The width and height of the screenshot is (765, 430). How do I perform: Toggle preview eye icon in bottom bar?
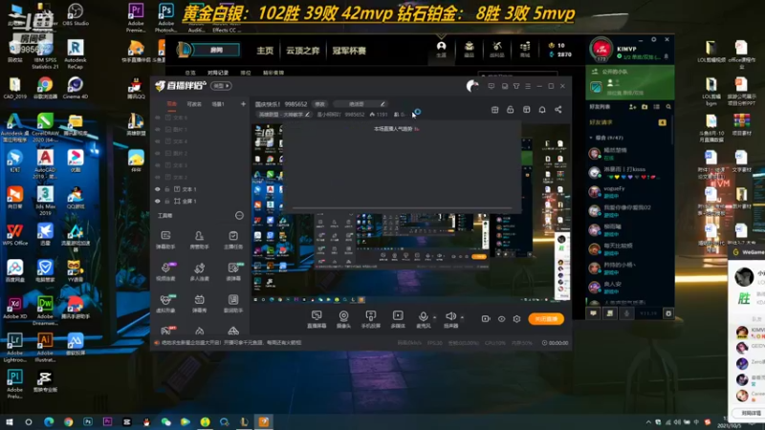coord(501,319)
